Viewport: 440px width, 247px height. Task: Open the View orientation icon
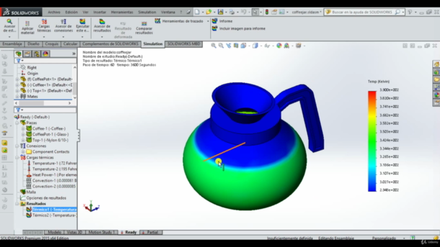(x=243, y=46)
